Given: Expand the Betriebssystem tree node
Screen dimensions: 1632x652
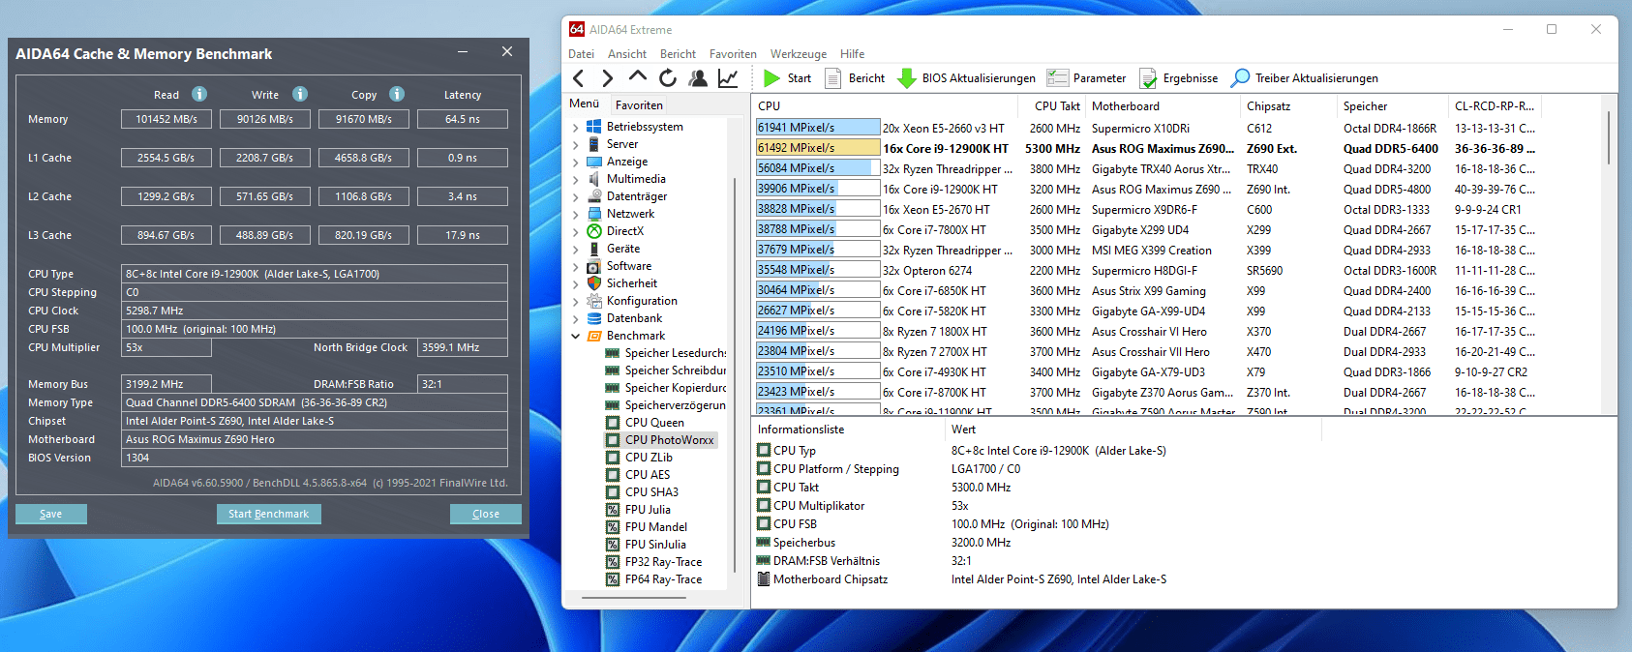Looking at the screenshot, I should pyautogui.click(x=576, y=127).
